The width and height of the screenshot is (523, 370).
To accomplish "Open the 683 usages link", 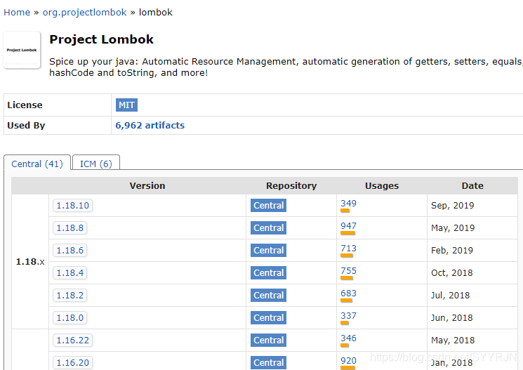I will pyautogui.click(x=348, y=293).
